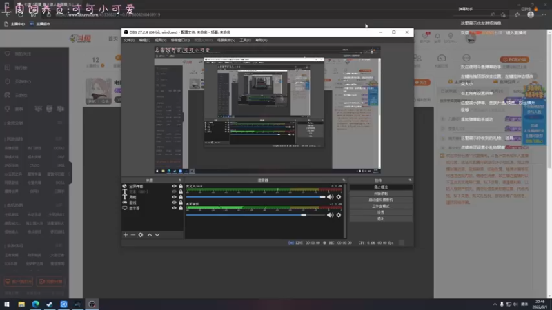Toggle visibility eye of 全屏弹幕 source
The height and width of the screenshot is (310, 552).
(x=174, y=186)
